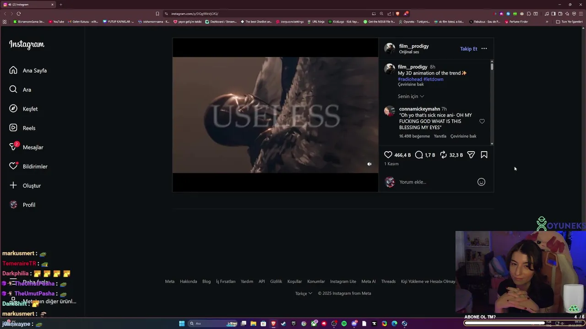The width and height of the screenshot is (586, 329).
Task: Click Oluştur to create a post
Action: click(25, 186)
